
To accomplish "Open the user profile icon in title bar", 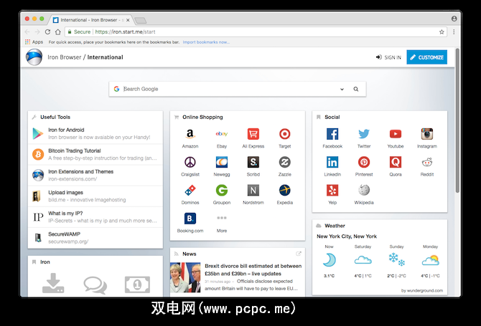I will tap(454, 19).
